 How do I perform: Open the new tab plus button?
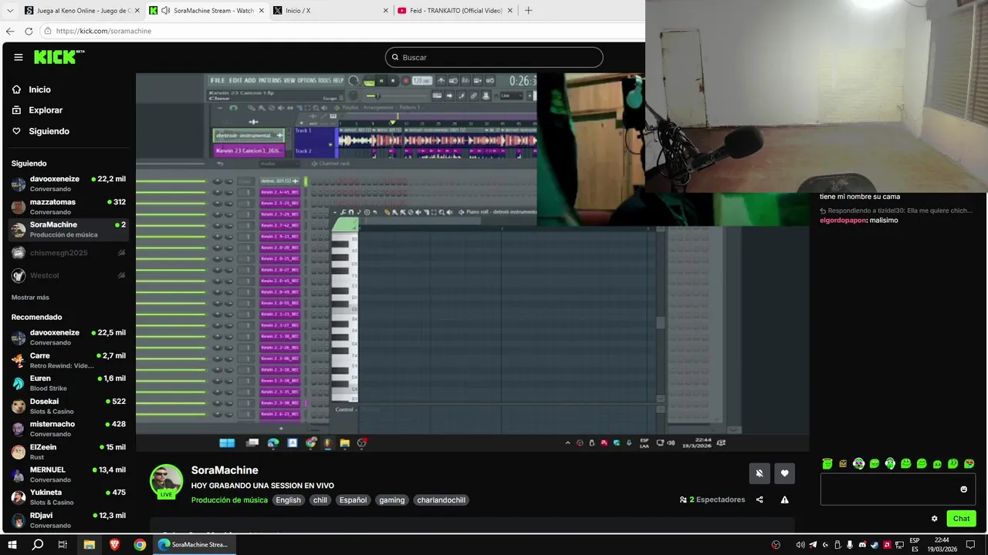(x=529, y=11)
